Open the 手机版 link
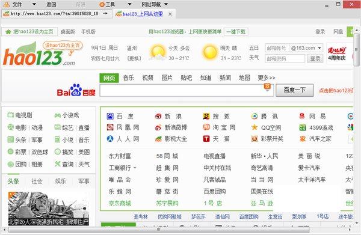 88,32
